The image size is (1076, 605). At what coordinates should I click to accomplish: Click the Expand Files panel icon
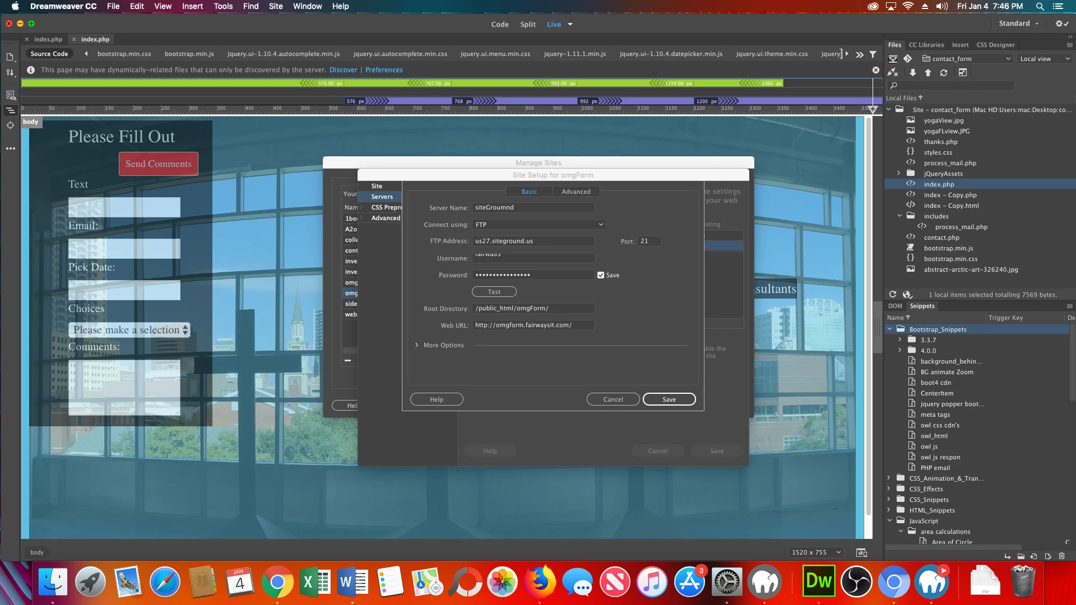click(963, 73)
